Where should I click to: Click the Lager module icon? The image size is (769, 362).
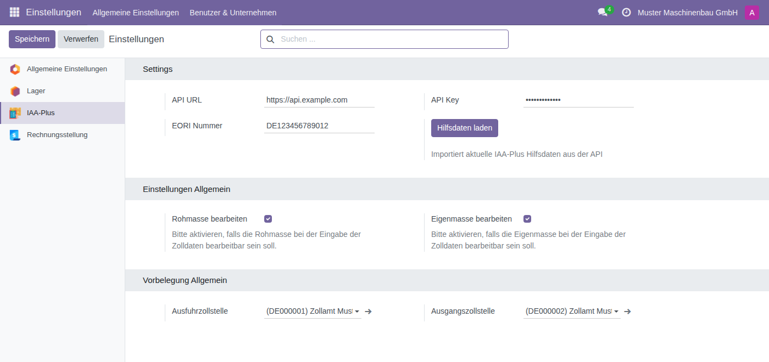[15, 91]
